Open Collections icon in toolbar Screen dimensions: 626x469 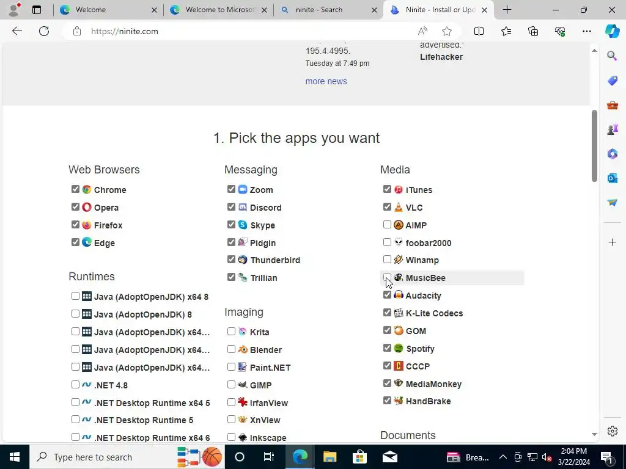click(533, 31)
